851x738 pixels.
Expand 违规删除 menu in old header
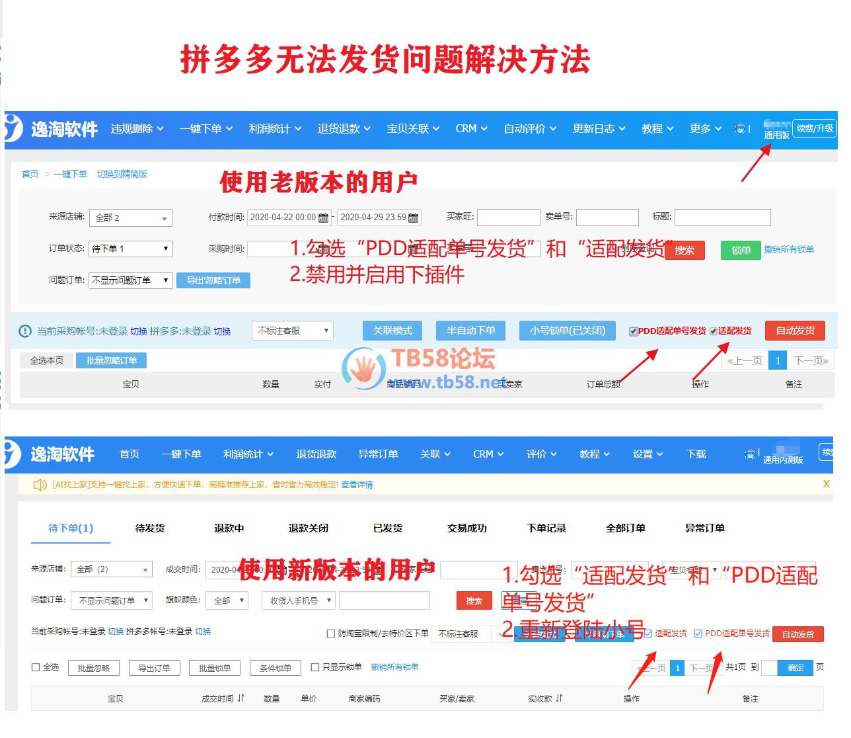[137, 129]
